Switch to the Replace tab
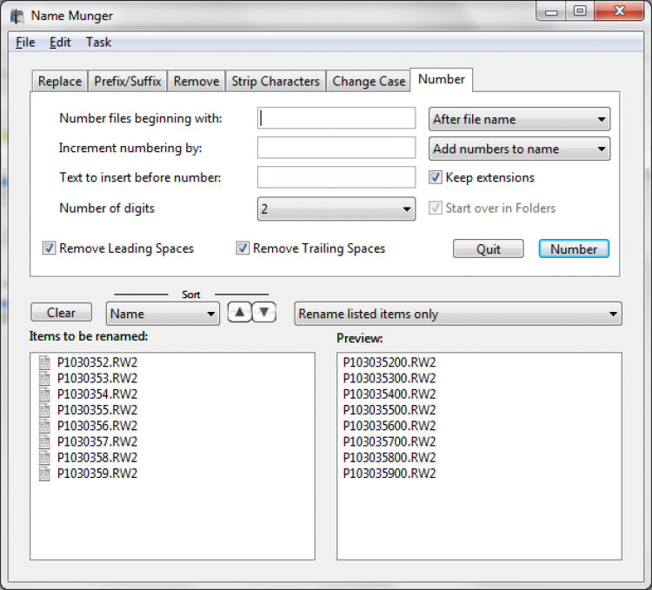Image resolution: width=652 pixels, height=590 pixels. [60, 81]
